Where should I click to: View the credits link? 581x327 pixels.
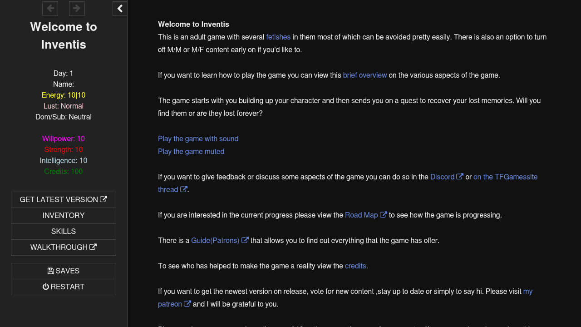[355, 266]
